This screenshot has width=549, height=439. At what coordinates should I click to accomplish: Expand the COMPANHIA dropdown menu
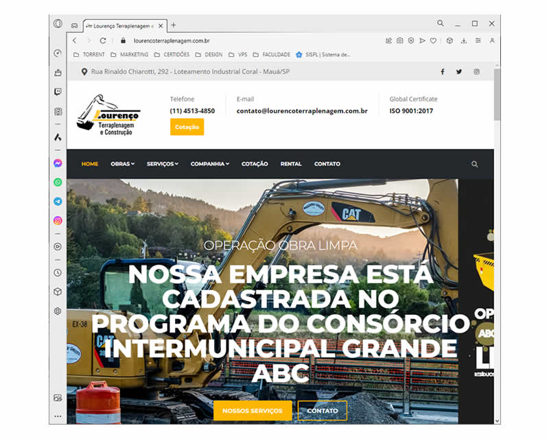pyautogui.click(x=209, y=164)
